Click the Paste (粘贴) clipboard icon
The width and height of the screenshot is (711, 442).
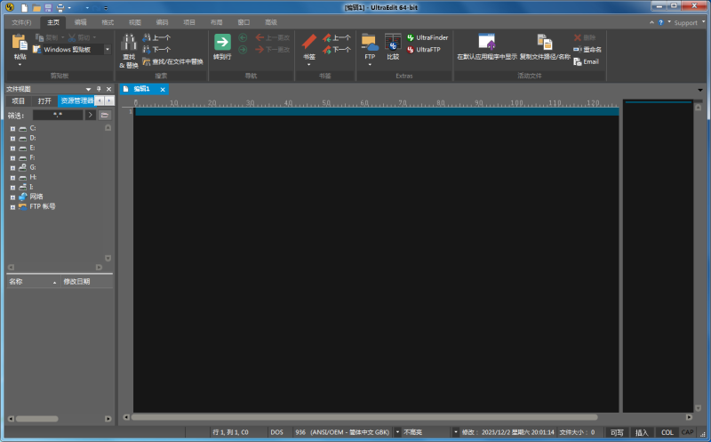tap(20, 43)
